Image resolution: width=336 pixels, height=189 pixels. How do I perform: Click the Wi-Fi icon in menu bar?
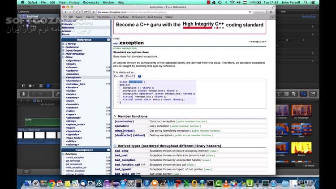tap(232, 3)
